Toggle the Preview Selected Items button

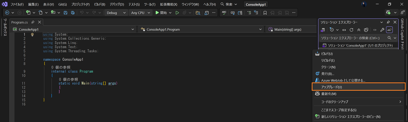coord(389,30)
